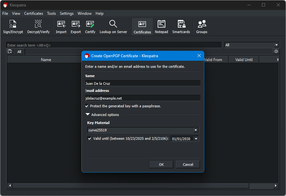Click the Sign/Encrypt toolbar icon
The image size is (286, 196).
[13, 27]
